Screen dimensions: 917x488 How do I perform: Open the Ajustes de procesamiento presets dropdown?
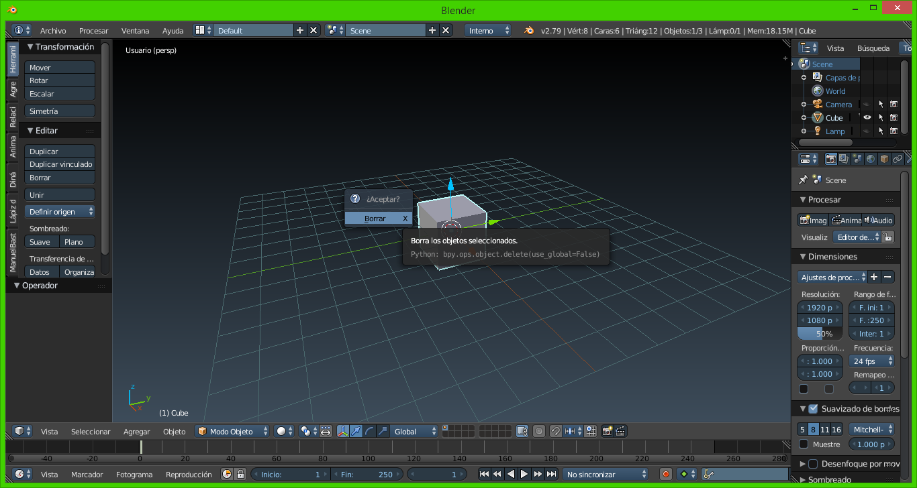point(832,277)
